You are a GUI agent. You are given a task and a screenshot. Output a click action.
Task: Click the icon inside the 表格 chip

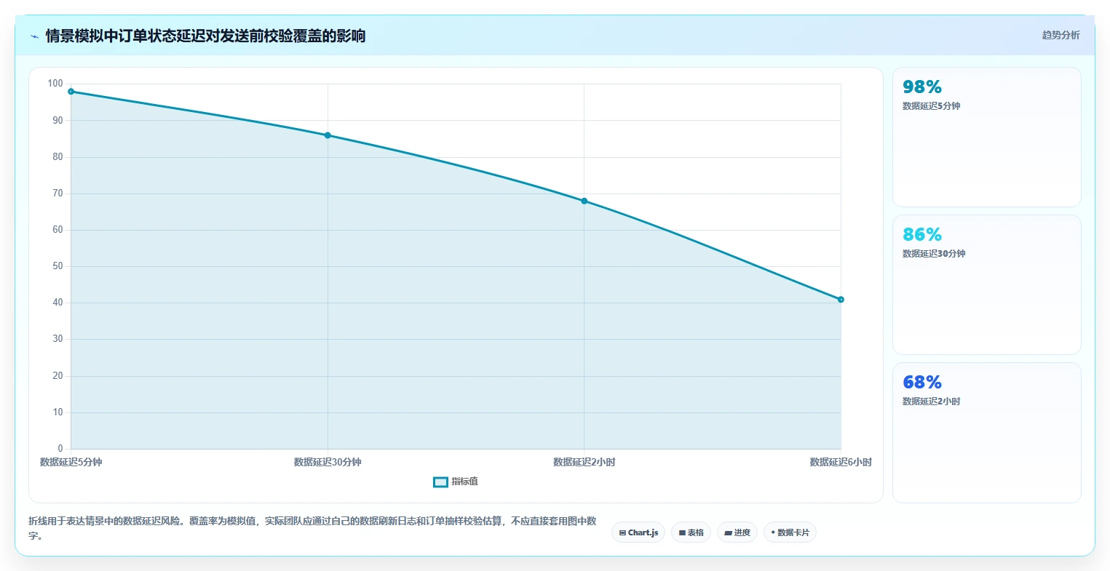pyautogui.click(x=682, y=533)
